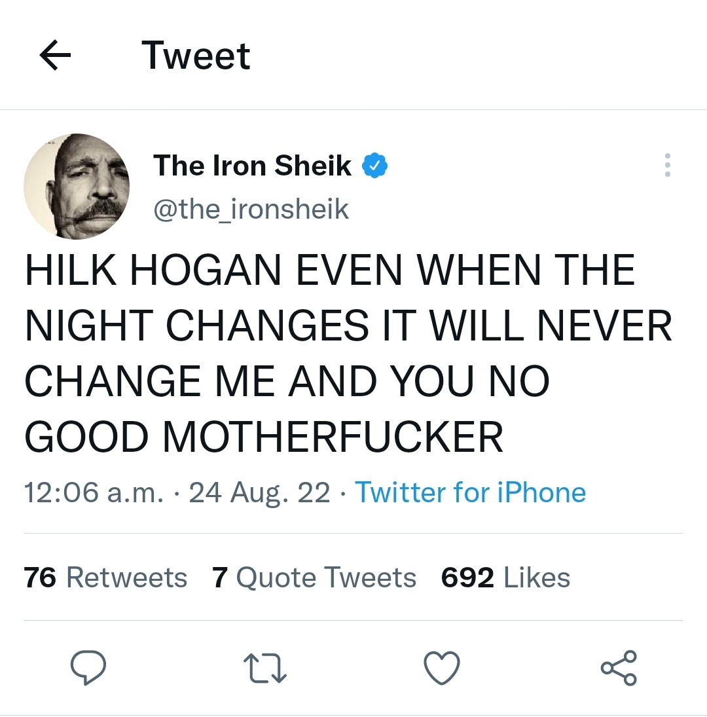
Task: Retweet using the arrows icon
Action: coord(265,669)
